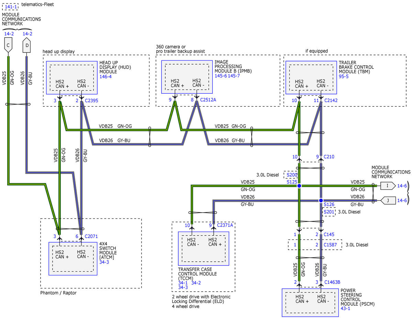Open the 146-4 link for Head Up Display
The image size is (412, 318).
(105, 76)
